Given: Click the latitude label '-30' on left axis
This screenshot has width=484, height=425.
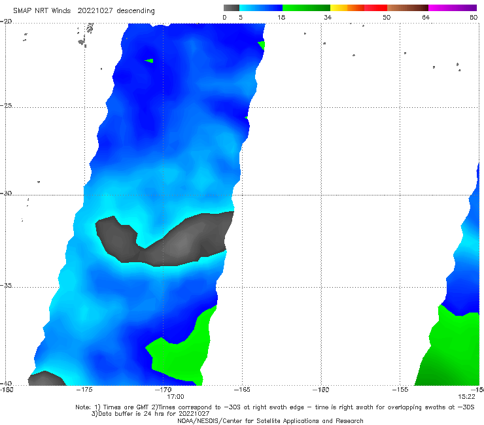Looking at the screenshot, I should (x=6, y=193).
